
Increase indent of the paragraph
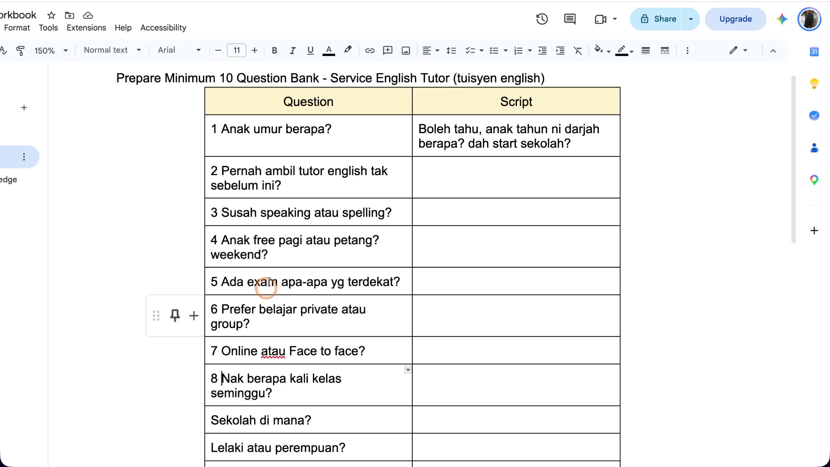coord(560,51)
